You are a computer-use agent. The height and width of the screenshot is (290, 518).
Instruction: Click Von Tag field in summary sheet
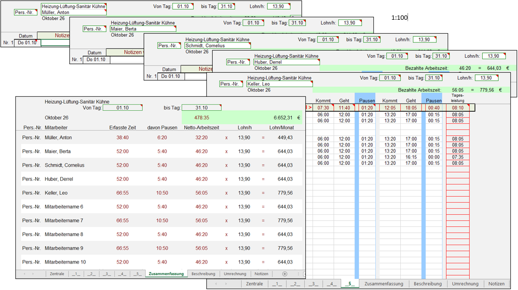pos(123,108)
